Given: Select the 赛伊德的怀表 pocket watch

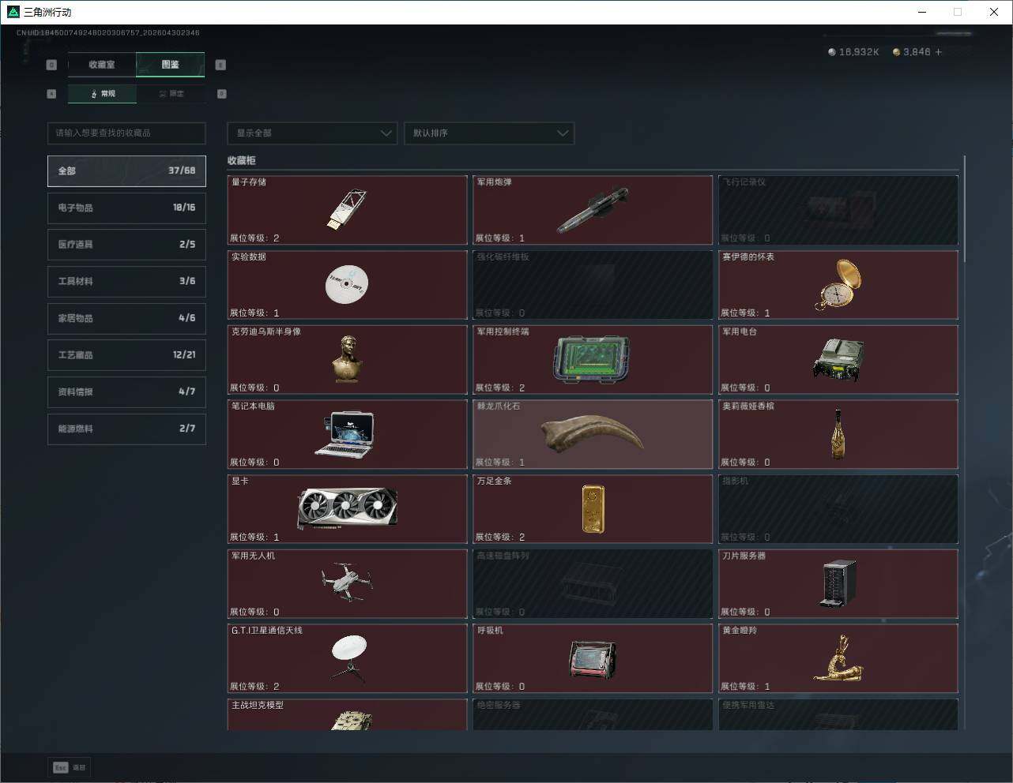Looking at the screenshot, I should (838, 284).
